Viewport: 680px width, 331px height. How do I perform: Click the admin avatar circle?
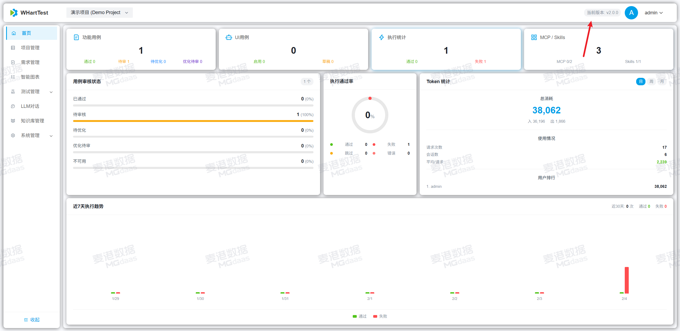[x=631, y=13]
